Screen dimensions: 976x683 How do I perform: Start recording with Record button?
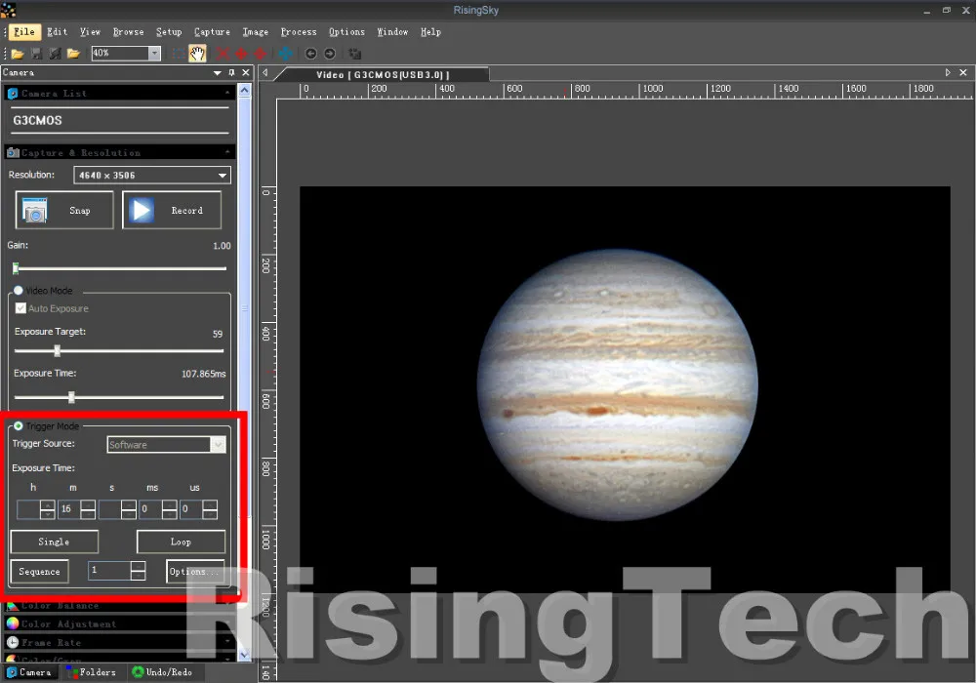172,210
